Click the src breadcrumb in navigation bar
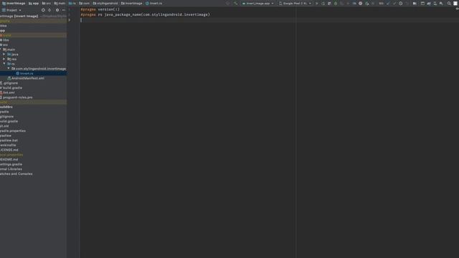Screen dimensions: 459x258 tap(46, 4)
